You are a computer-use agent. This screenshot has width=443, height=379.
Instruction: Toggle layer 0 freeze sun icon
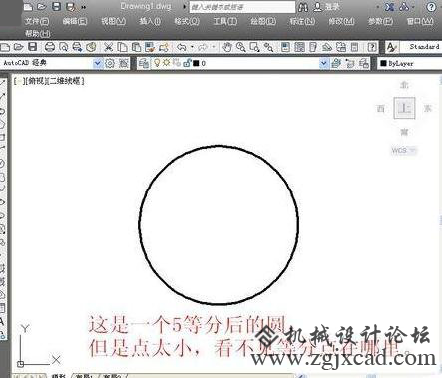pos(166,63)
